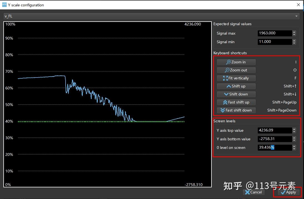Increment Y axis top value stepper
This screenshot has width=304, height=199.
[x=294, y=129]
